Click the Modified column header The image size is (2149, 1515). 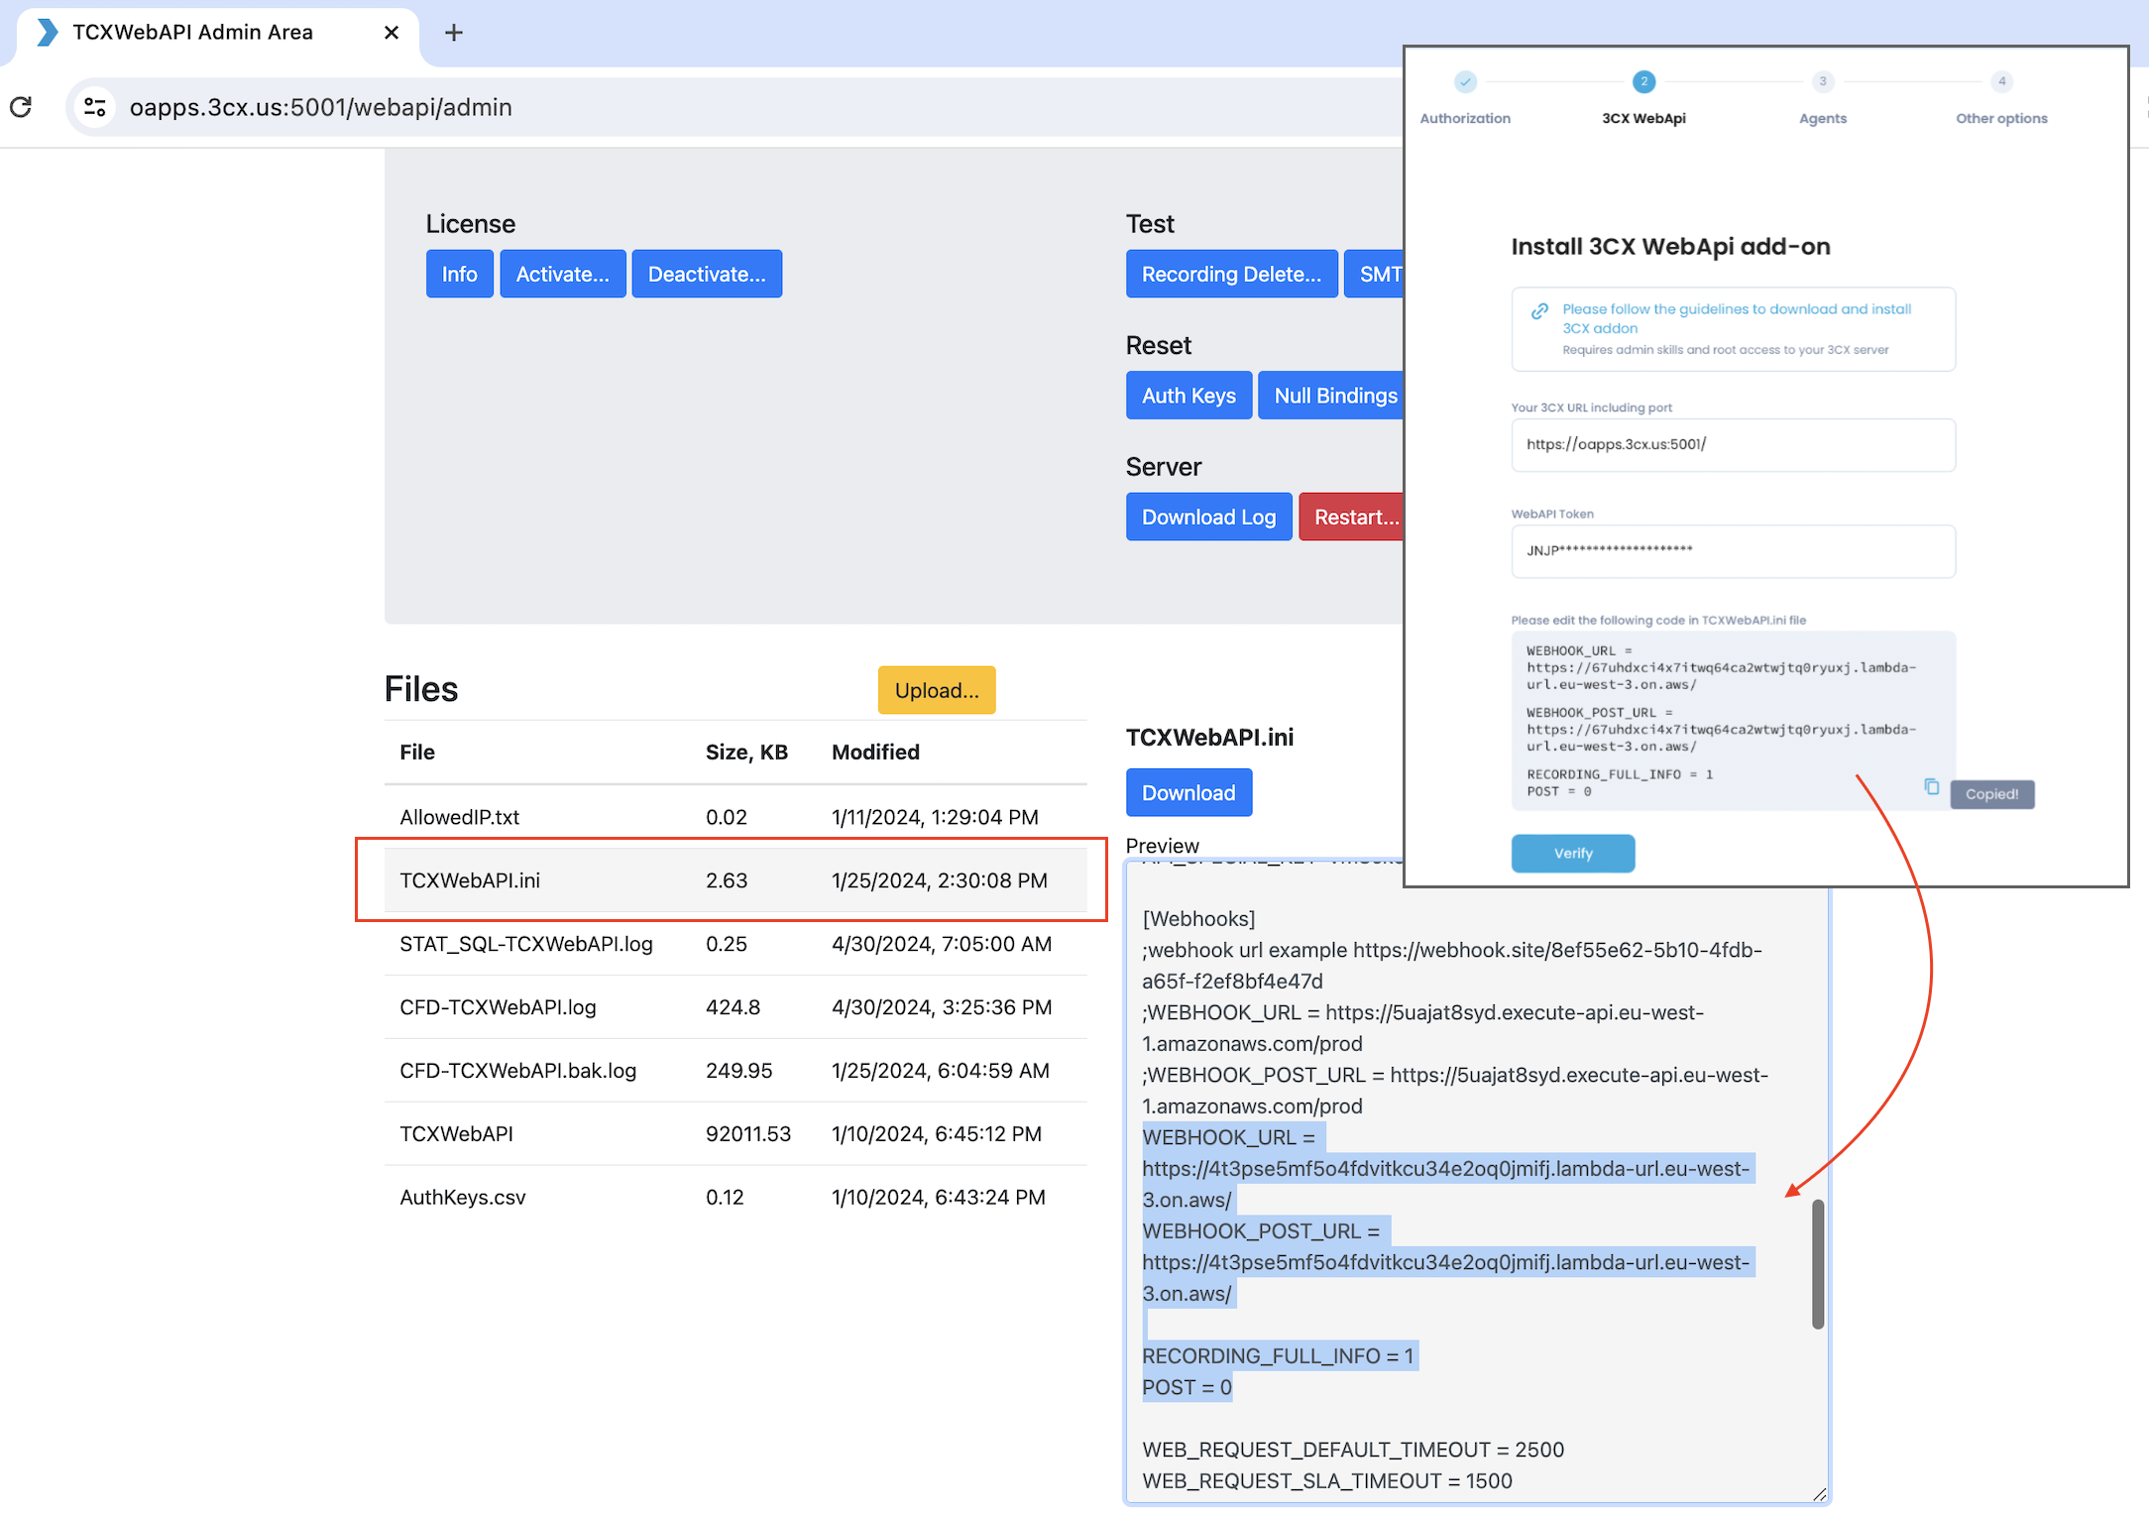coord(875,752)
